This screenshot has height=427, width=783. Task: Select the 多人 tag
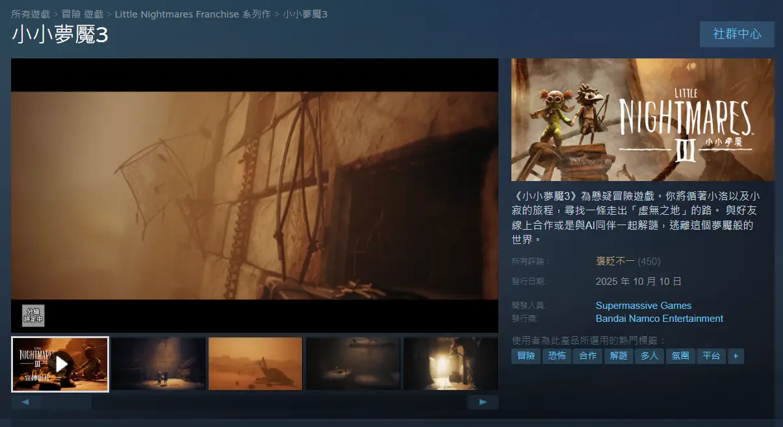(x=649, y=356)
